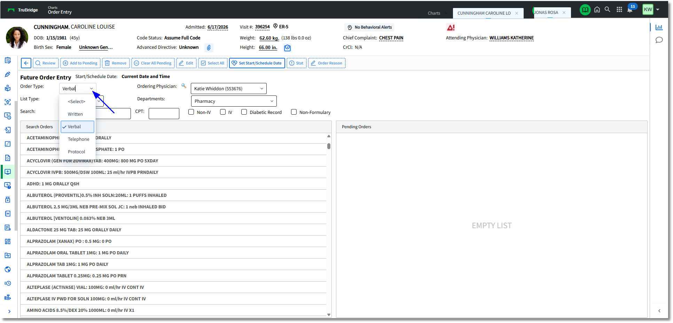Choose Written order type
Image resolution: width=673 pixels, height=323 pixels.
point(77,114)
